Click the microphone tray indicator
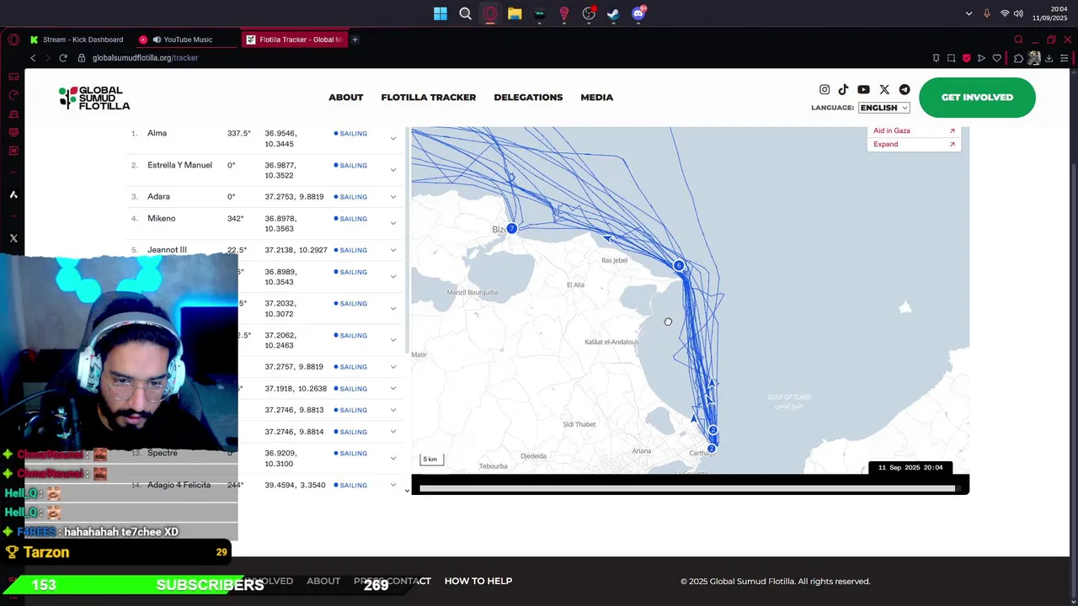The height and width of the screenshot is (606, 1078). coord(987,13)
